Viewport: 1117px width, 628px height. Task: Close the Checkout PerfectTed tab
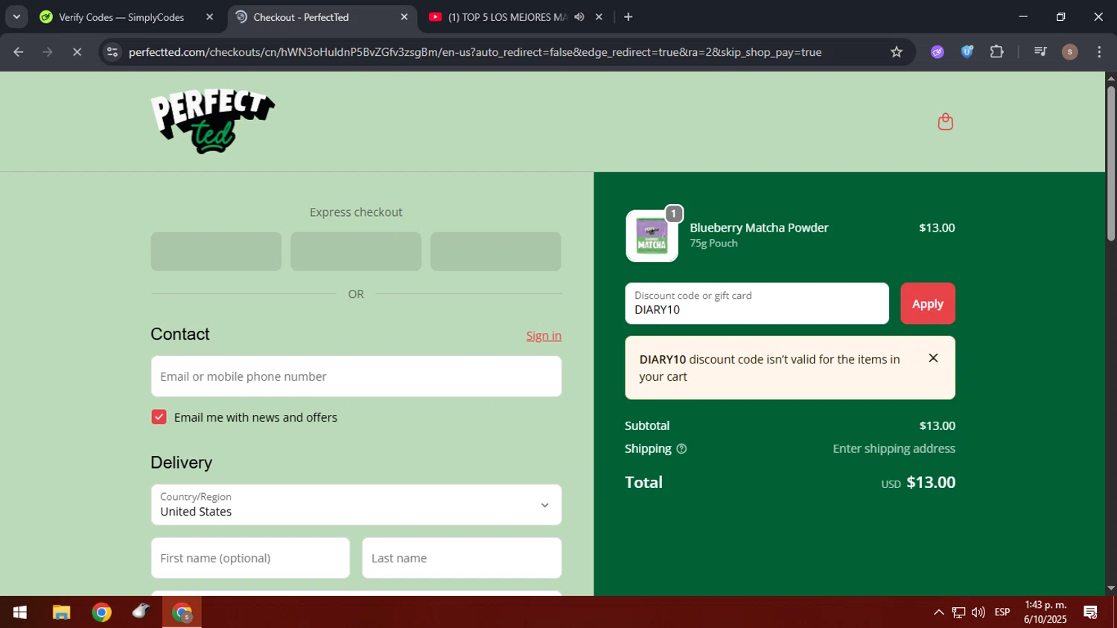click(x=404, y=17)
